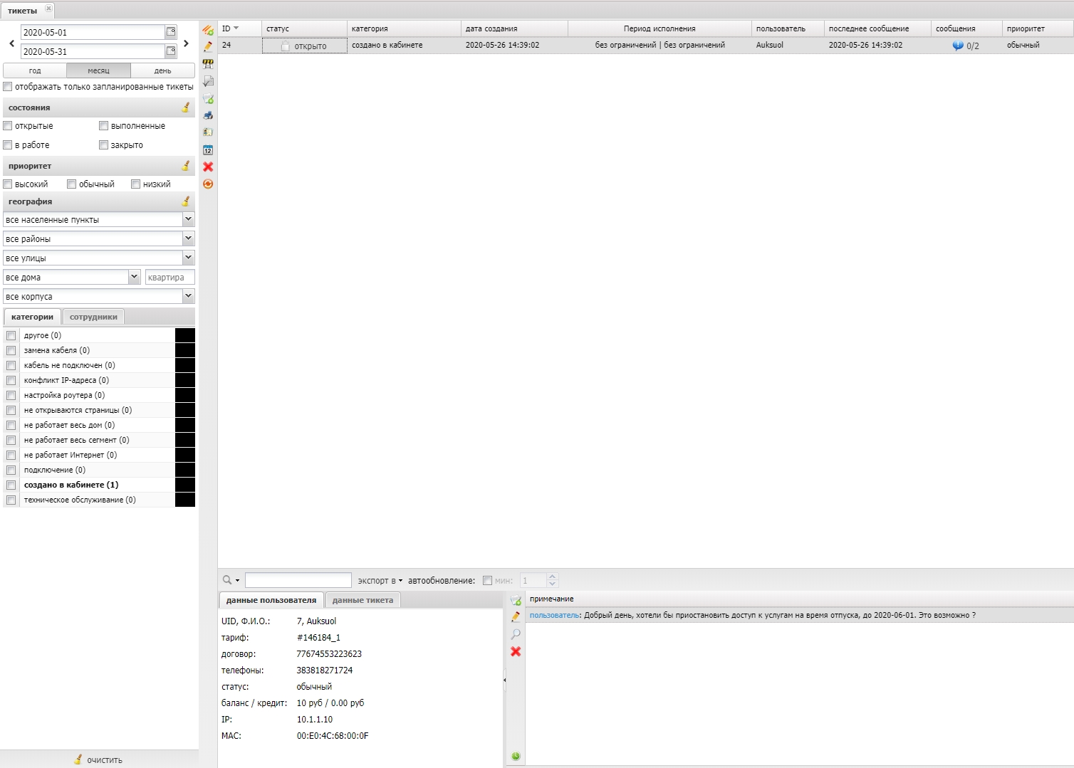Open the 'все населенные пункты' dropdown
This screenshot has width=1074, height=768.
click(x=188, y=220)
